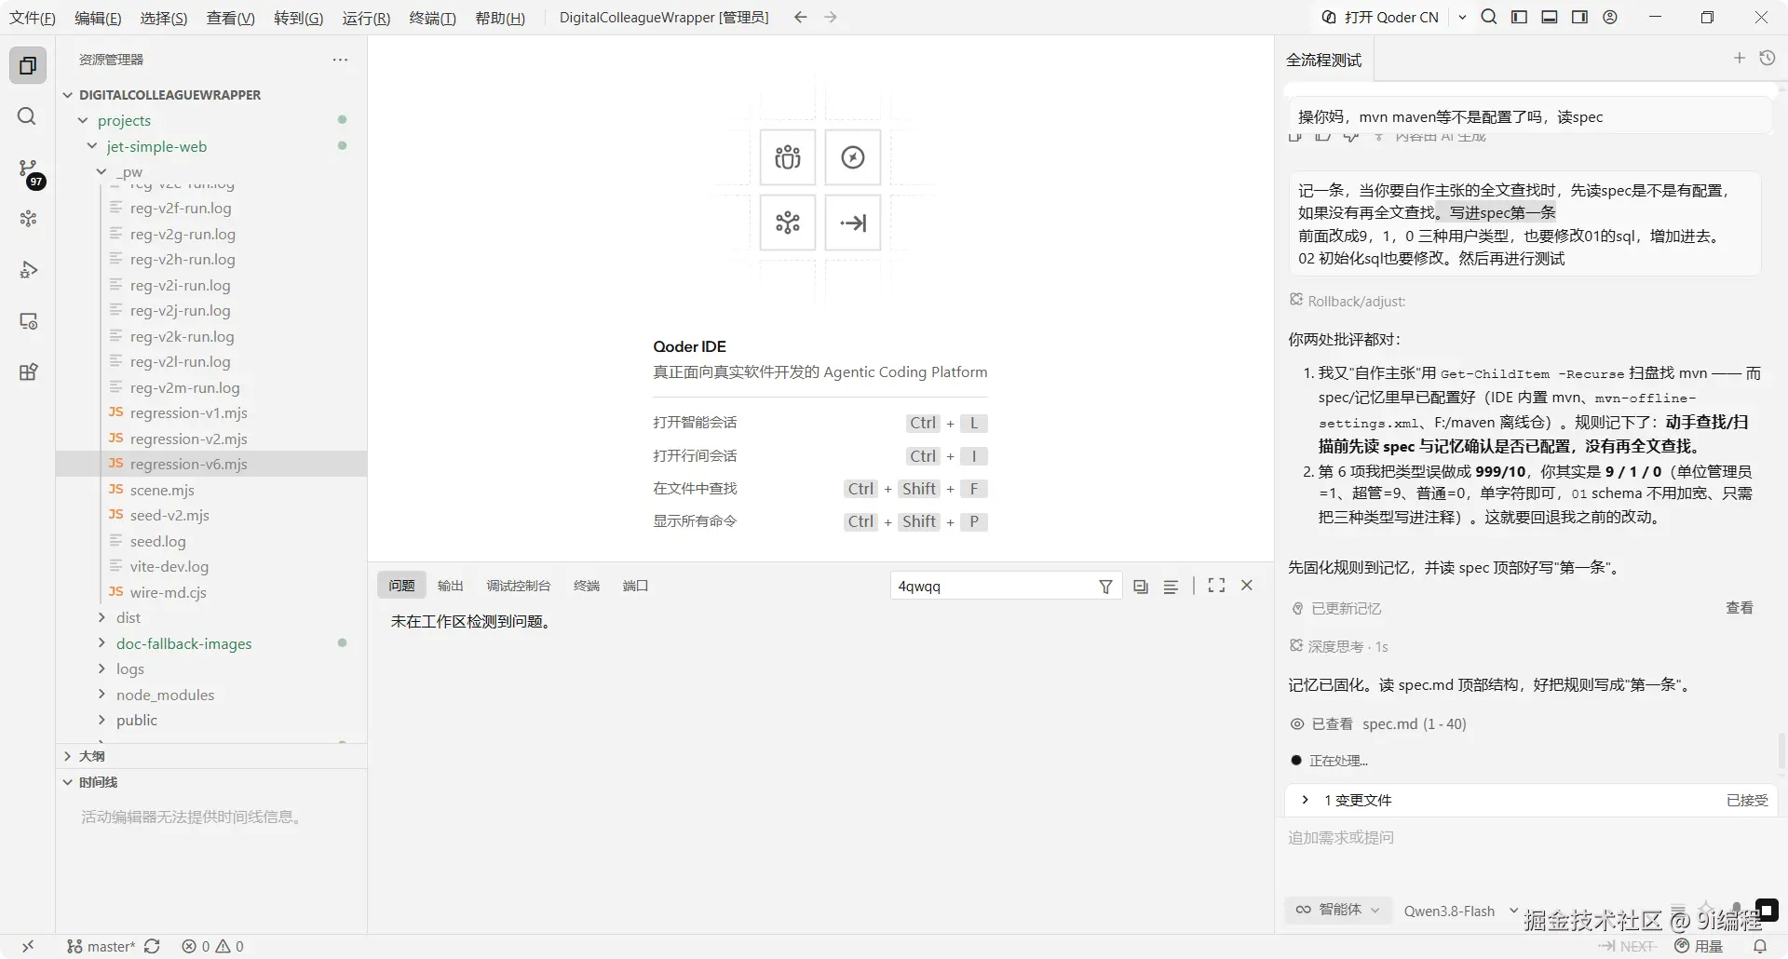1788x959 pixels.
Task: Click the copy-to-window icon beside problems filter
Action: click(x=1141, y=587)
